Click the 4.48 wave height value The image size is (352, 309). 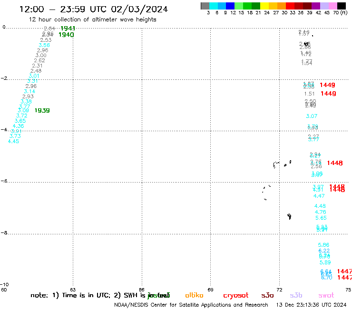(x=320, y=206)
